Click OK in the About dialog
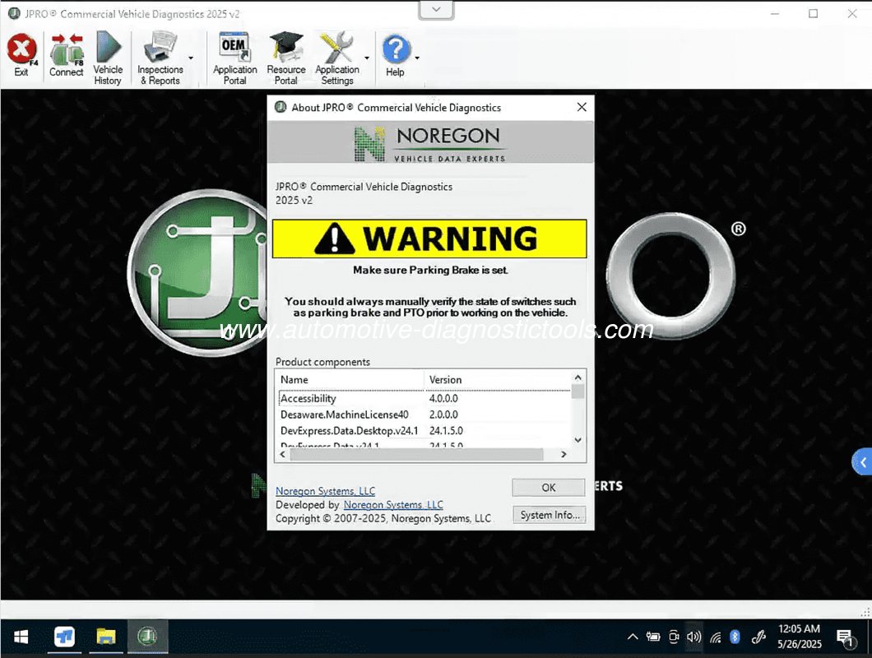 point(548,488)
